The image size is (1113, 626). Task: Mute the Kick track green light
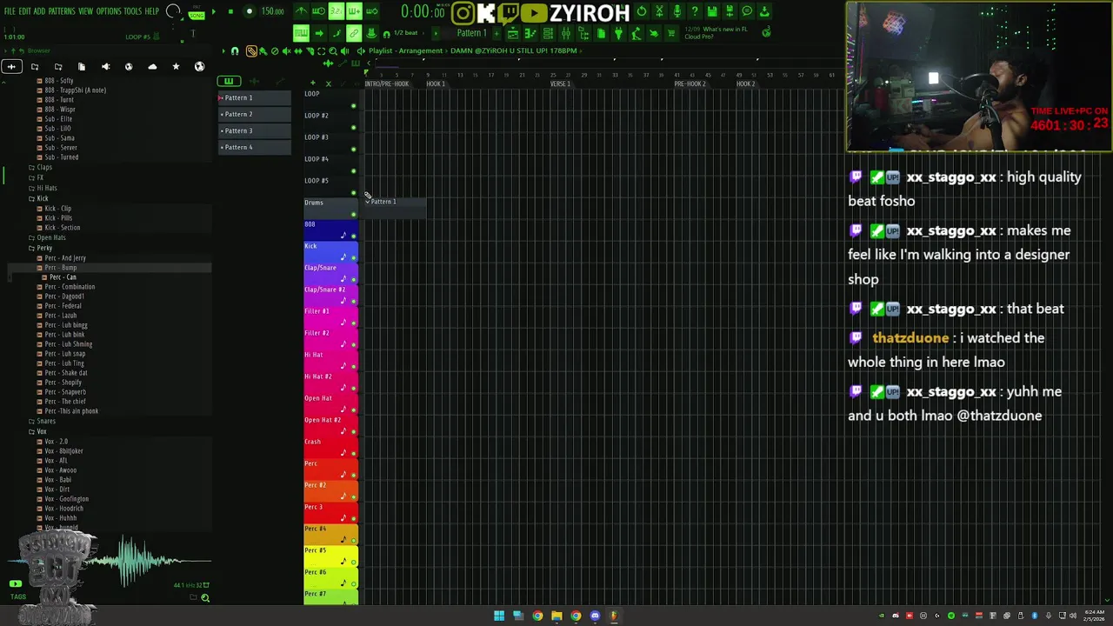tap(353, 257)
